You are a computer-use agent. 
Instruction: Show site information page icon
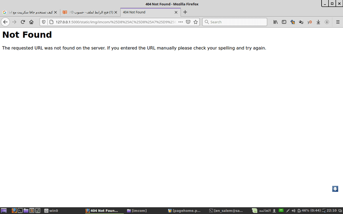click(x=51, y=22)
